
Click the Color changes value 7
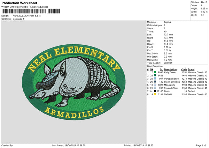point(164,25)
